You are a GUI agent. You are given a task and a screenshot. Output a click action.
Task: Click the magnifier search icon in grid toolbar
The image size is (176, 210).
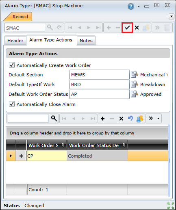(54, 118)
